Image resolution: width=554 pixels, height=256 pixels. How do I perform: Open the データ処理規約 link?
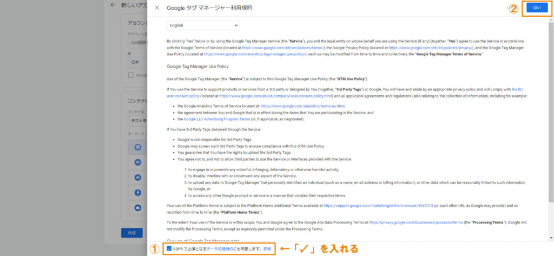pyautogui.click(x=220, y=249)
